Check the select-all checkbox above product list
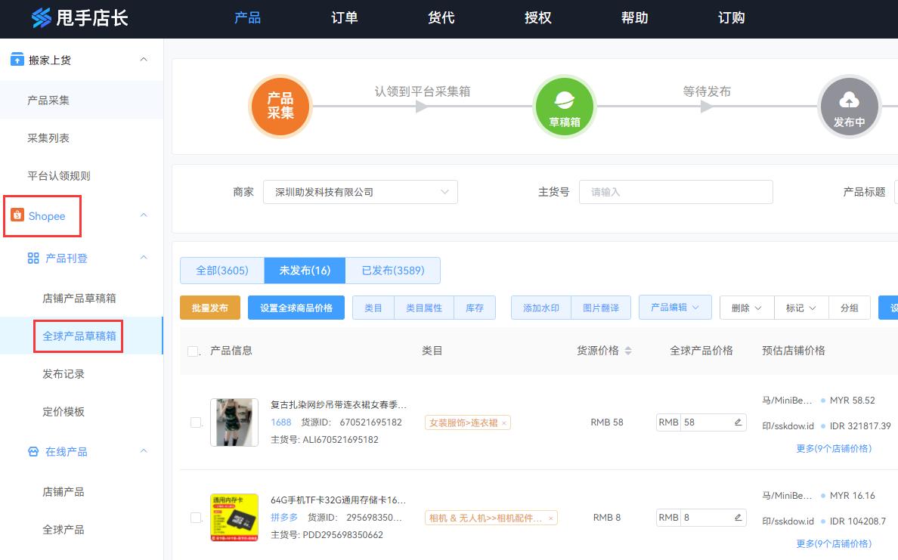898x560 pixels. [x=191, y=350]
